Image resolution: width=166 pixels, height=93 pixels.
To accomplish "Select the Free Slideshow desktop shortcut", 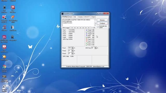I will point(13,9).
